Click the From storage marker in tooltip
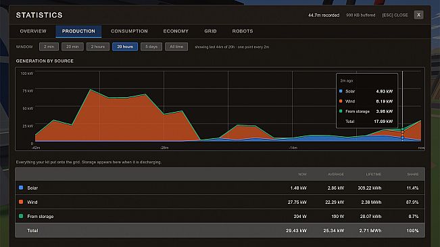Screen dimensions: 440x247 pos(341,111)
